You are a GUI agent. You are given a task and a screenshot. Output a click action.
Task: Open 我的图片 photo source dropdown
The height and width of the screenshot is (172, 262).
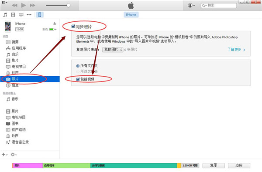point(113,50)
